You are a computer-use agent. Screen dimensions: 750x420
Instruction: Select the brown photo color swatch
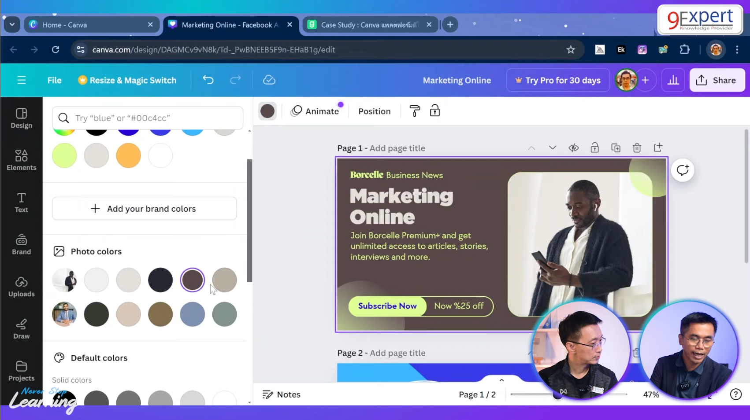click(192, 280)
